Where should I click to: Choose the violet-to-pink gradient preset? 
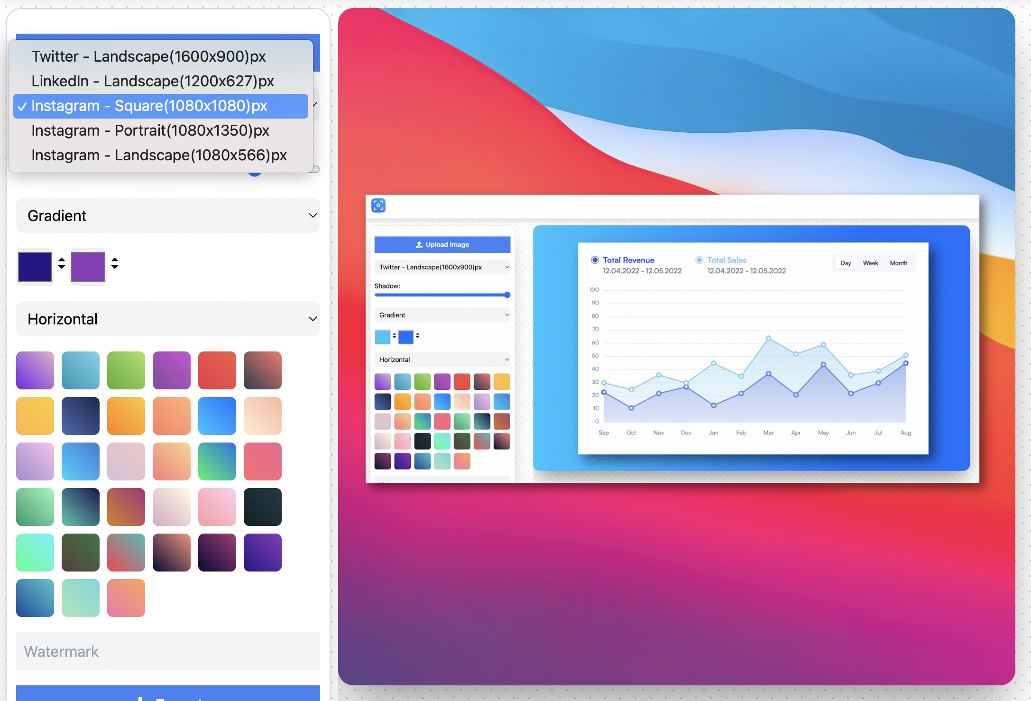[x=35, y=370]
